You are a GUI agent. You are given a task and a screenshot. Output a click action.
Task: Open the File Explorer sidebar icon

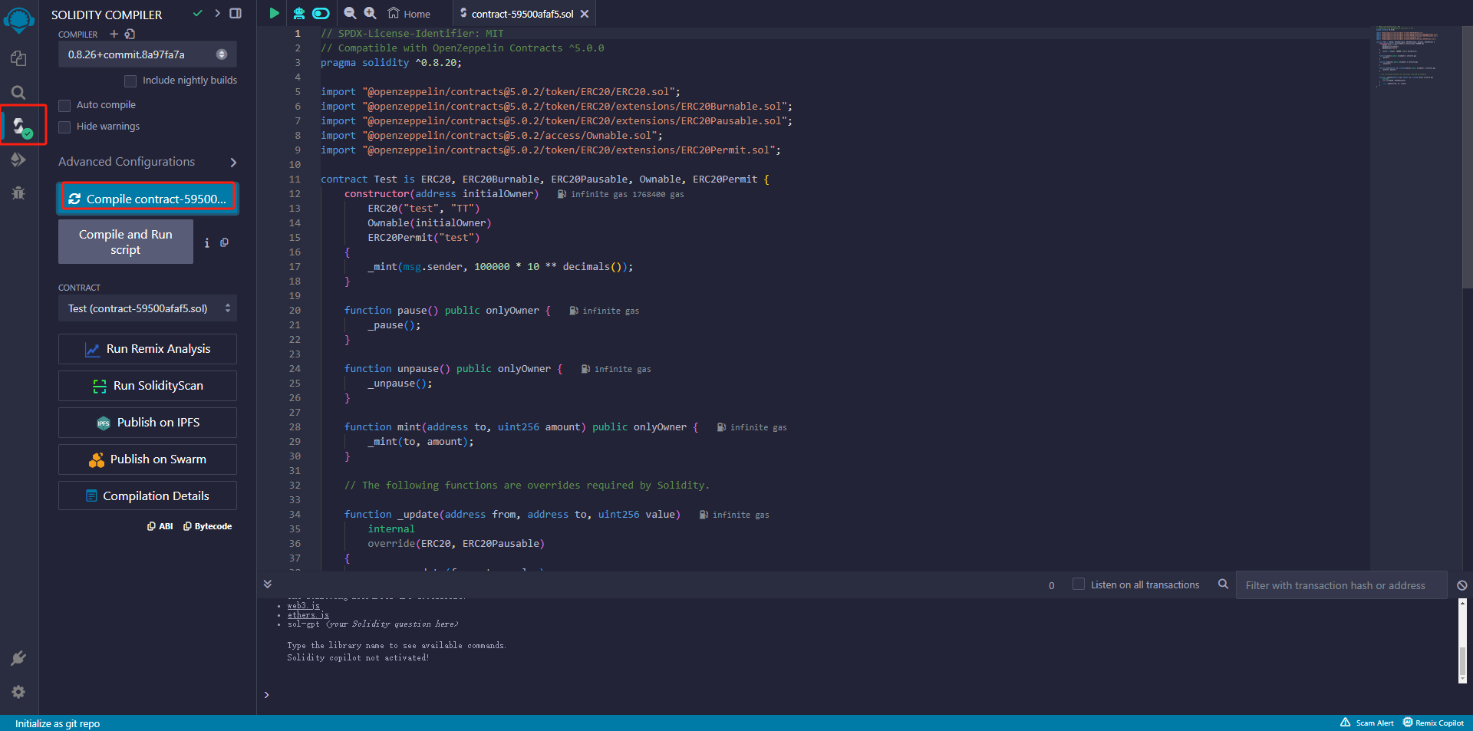18,58
